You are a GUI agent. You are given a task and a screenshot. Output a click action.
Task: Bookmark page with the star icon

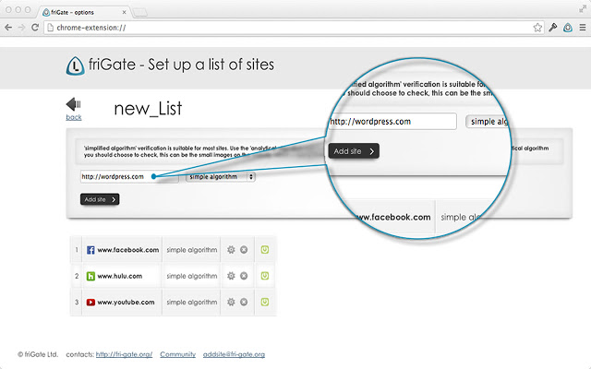tap(537, 28)
